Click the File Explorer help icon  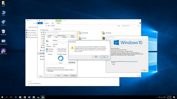tap(140, 23)
